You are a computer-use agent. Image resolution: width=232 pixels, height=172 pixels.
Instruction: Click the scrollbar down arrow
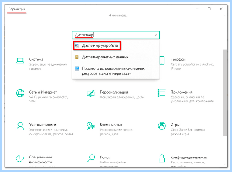tap(225, 165)
